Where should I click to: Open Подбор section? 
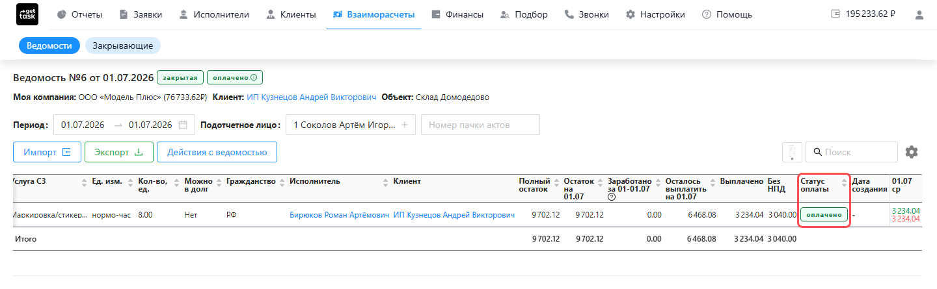524,14
